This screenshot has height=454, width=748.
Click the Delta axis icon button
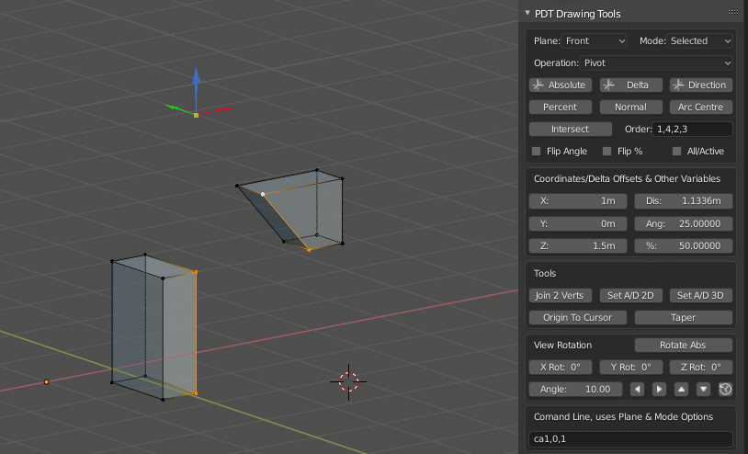click(x=630, y=85)
